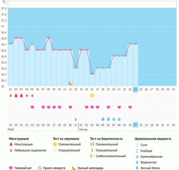
Task: Click the egg white fluid icon on day 18
Action: [x=103, y=119]
